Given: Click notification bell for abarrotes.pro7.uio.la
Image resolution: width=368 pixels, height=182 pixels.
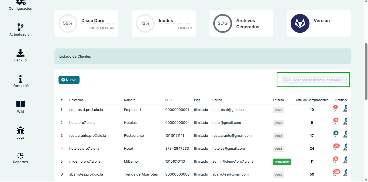Looking at the screenshot, I should coord(334,174).
